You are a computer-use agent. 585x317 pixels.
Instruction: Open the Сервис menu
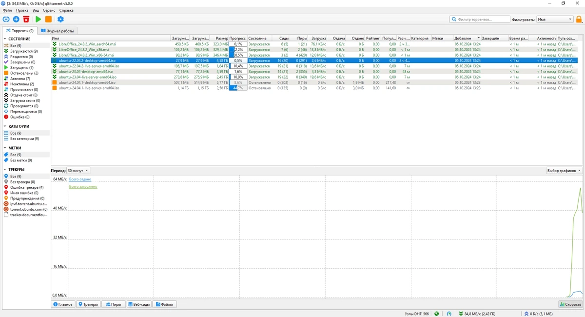[49, 10]
